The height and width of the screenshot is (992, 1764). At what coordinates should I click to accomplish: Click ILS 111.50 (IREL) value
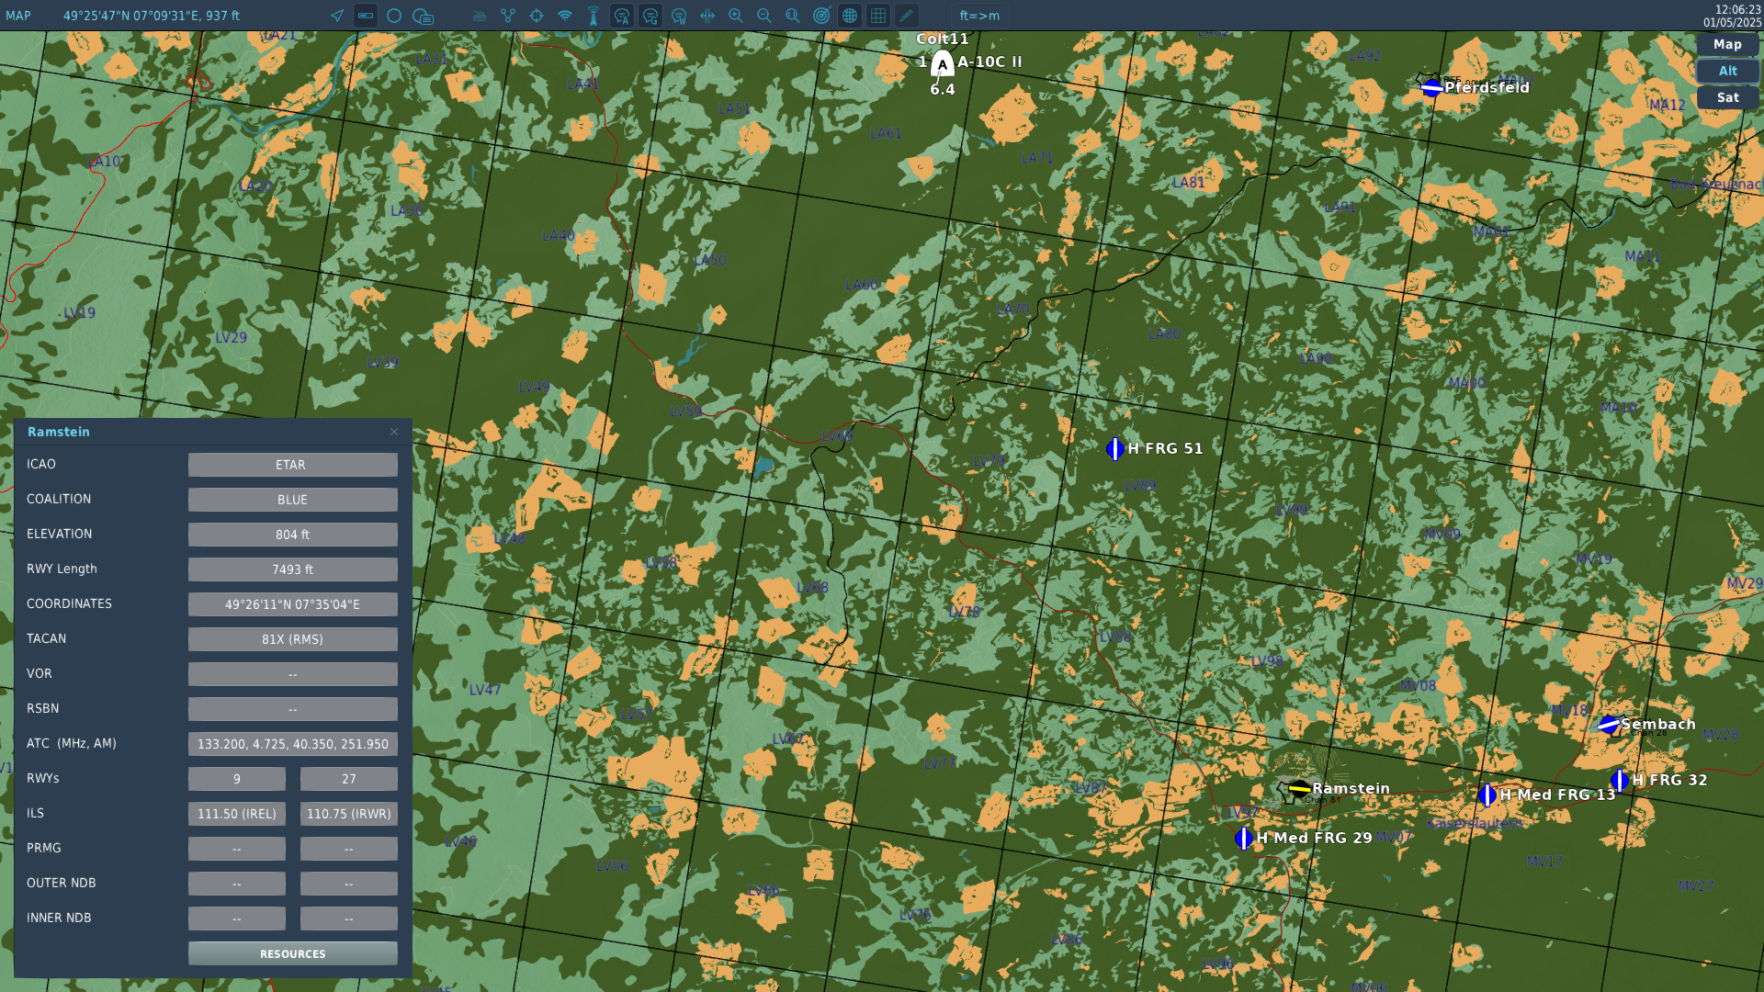click(x=237, y=814)
